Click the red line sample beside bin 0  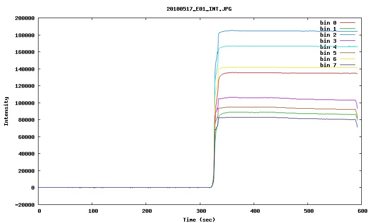(347, 22)
